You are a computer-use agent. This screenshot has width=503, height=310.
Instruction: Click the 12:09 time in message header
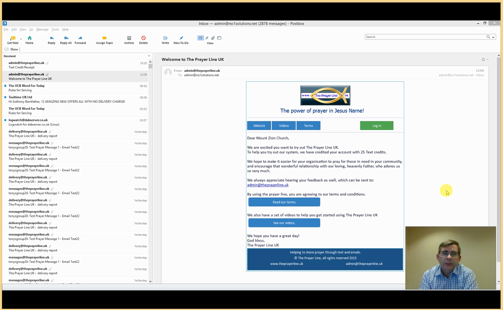(x=480, y=71)
